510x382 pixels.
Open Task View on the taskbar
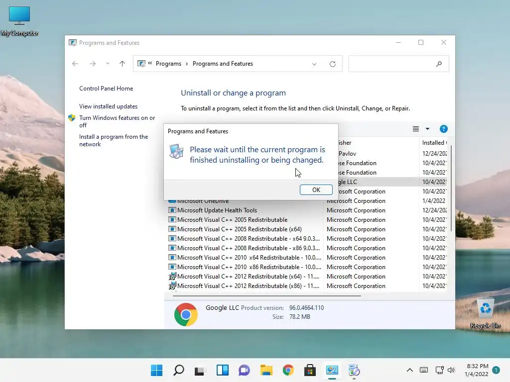[200, 370]
